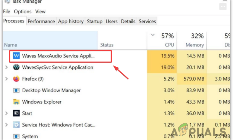Select the WavesSysSvc Service Application name

tap(58, 67)
